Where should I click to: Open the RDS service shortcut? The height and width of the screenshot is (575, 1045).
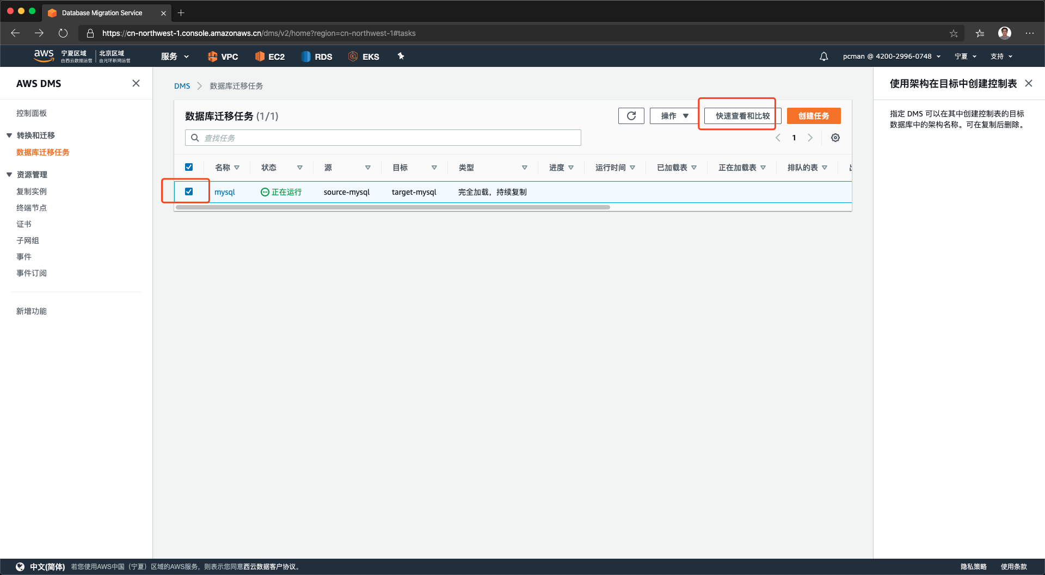tap(317, 57)
